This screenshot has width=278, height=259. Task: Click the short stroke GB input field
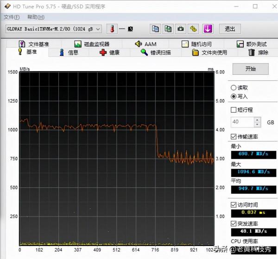click(242, 122)
